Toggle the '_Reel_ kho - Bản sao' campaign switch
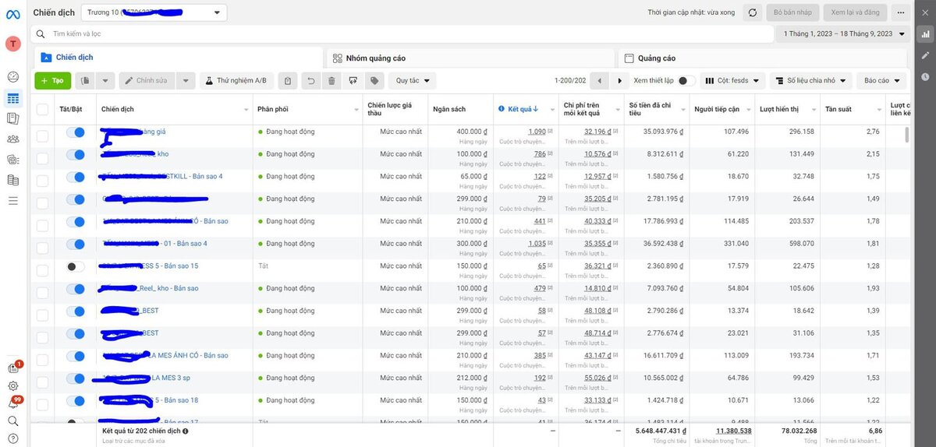The image size is (936, 447). (x=76, y=289)
